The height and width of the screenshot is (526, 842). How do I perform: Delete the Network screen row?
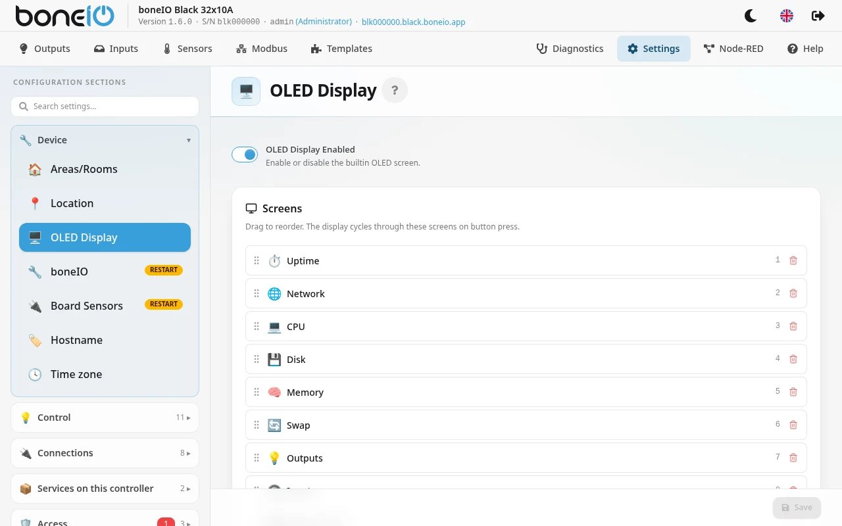[x=793, y=293]
